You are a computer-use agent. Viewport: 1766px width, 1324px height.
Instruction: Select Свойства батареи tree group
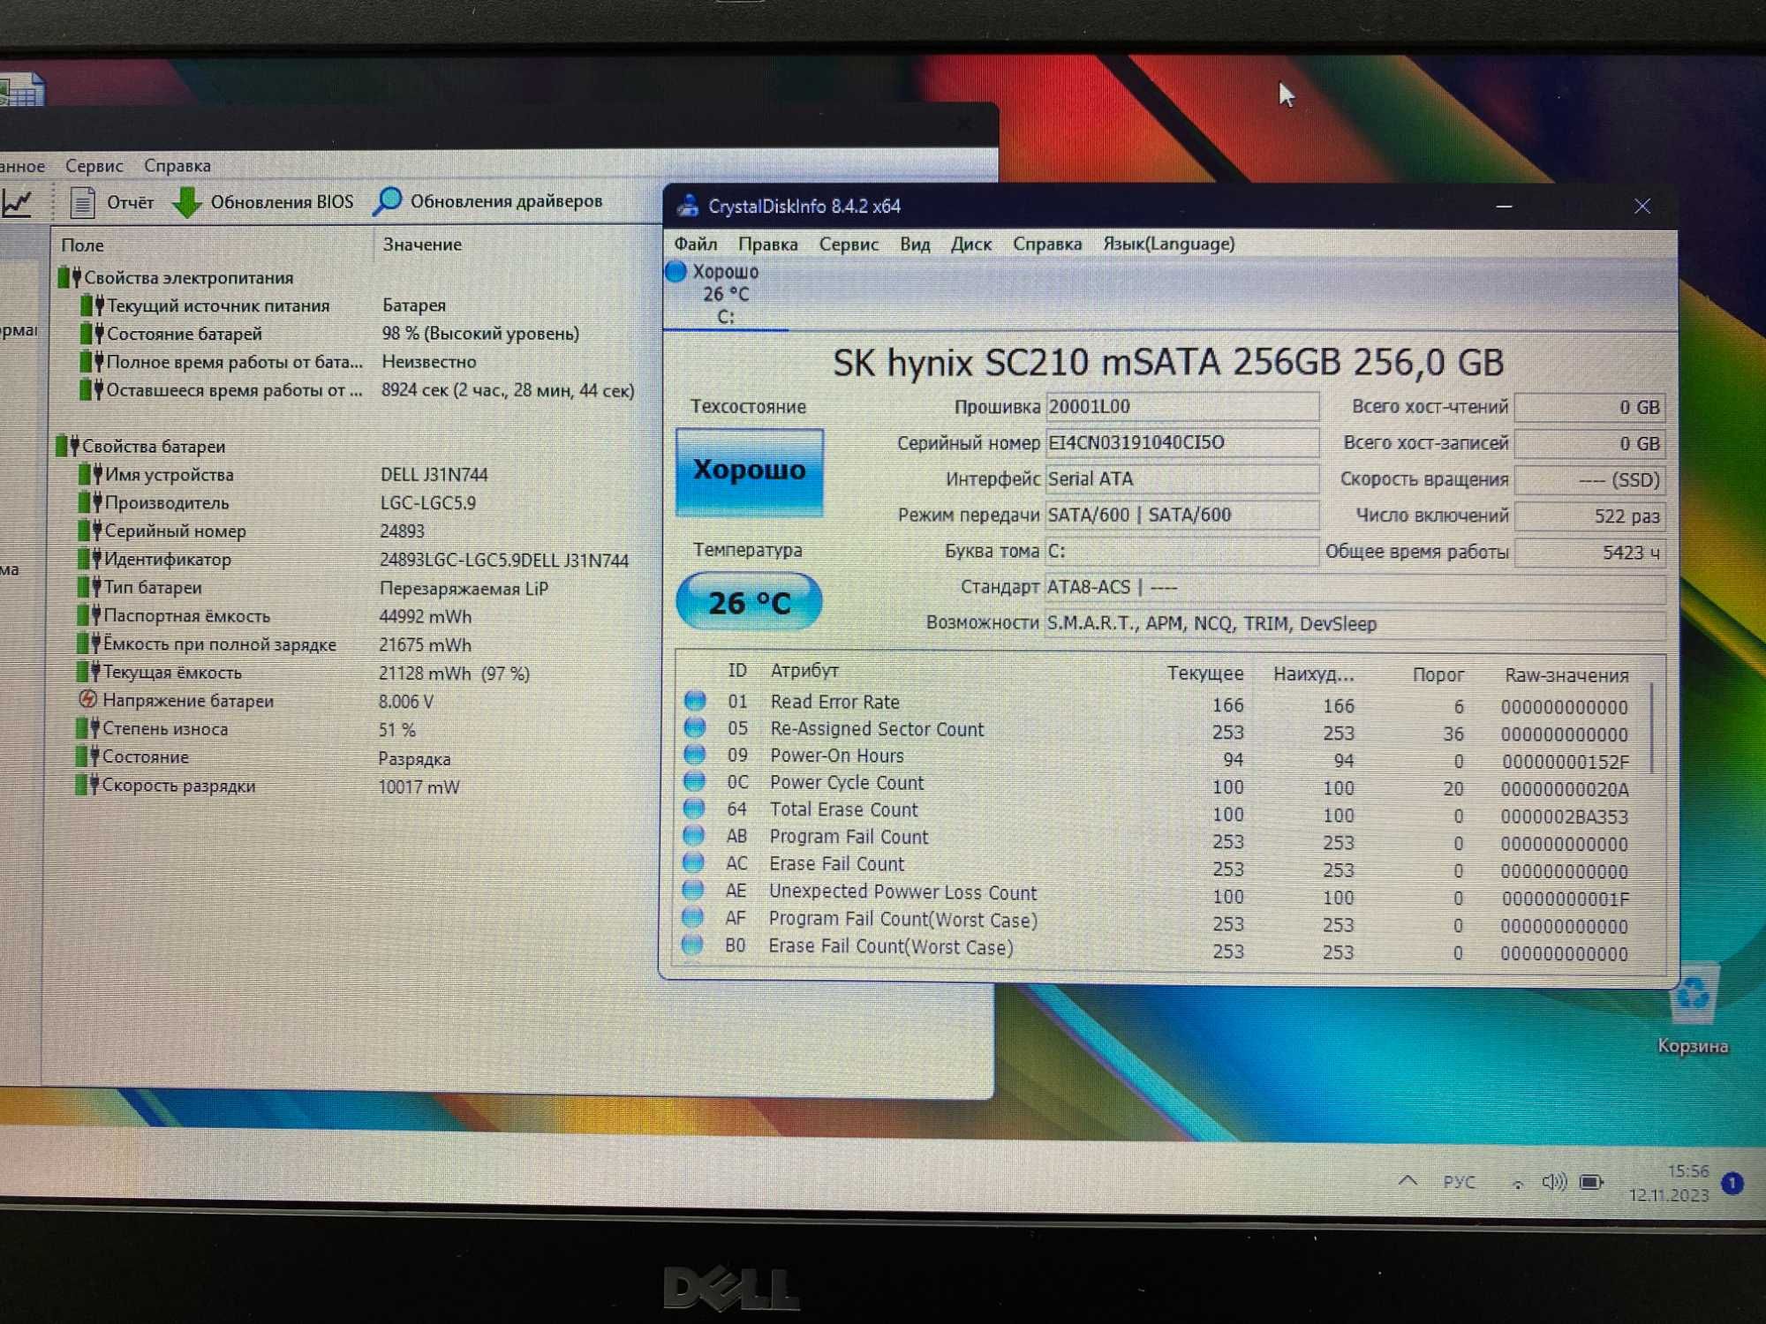[141, 447]
